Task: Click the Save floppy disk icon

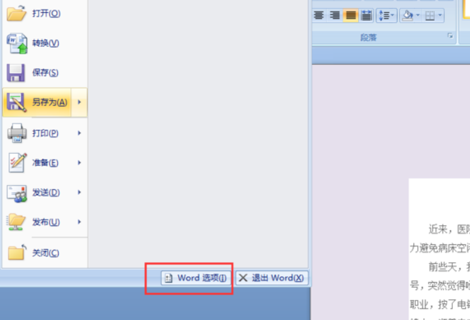Action: [16, 72]
